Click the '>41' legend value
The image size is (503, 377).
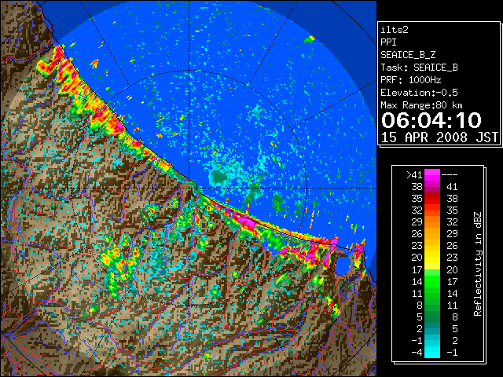[x=414, y=174]
